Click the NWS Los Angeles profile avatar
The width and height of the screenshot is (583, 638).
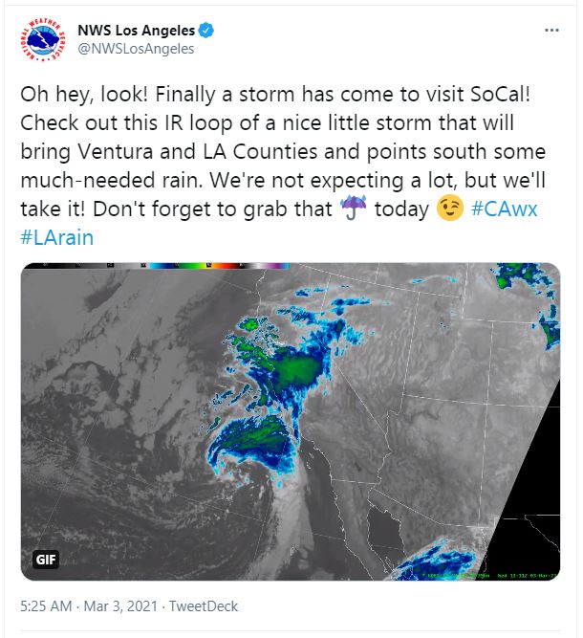pyautogui.click(x=43, y=40)
